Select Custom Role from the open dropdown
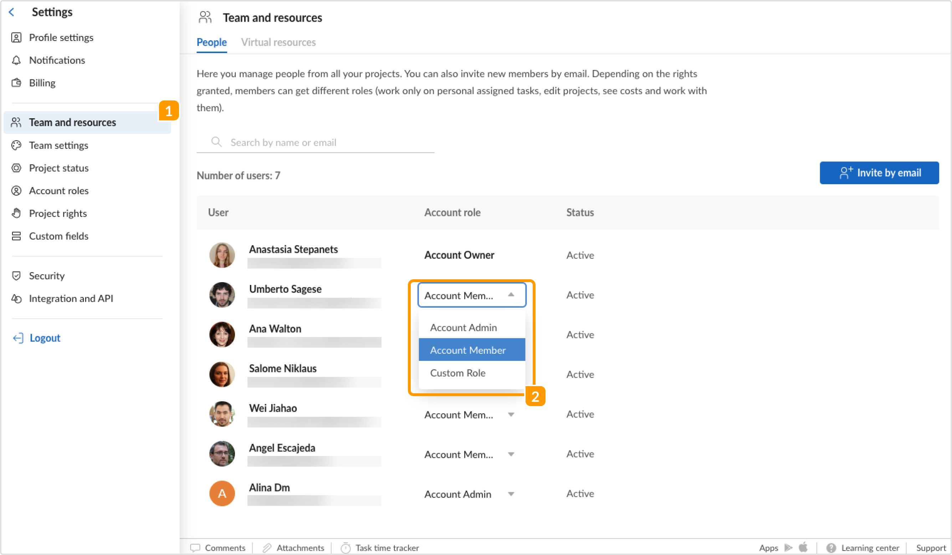The height and width of the screenshot is (555, 952). pyautogui.click(x=457, y=373)
